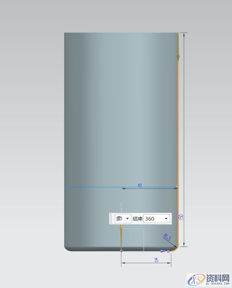
Task: Grab the dotted handle of the input bar
Action: (111, 219)
